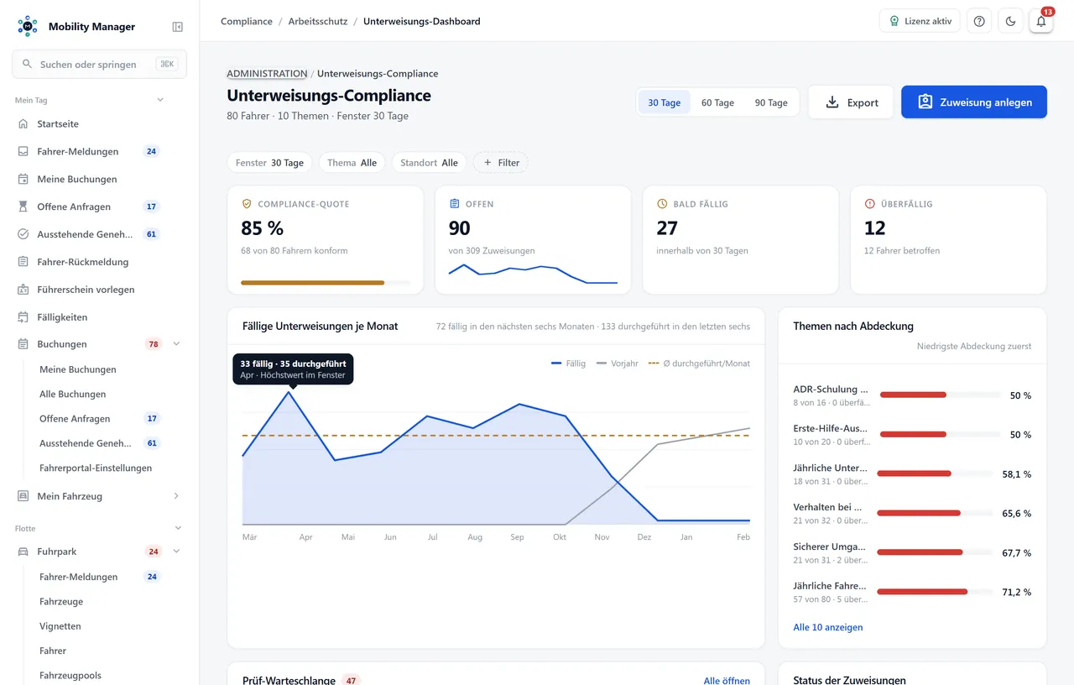
Task: Switch to the 90 Tage window
Action: click(771, 102)
